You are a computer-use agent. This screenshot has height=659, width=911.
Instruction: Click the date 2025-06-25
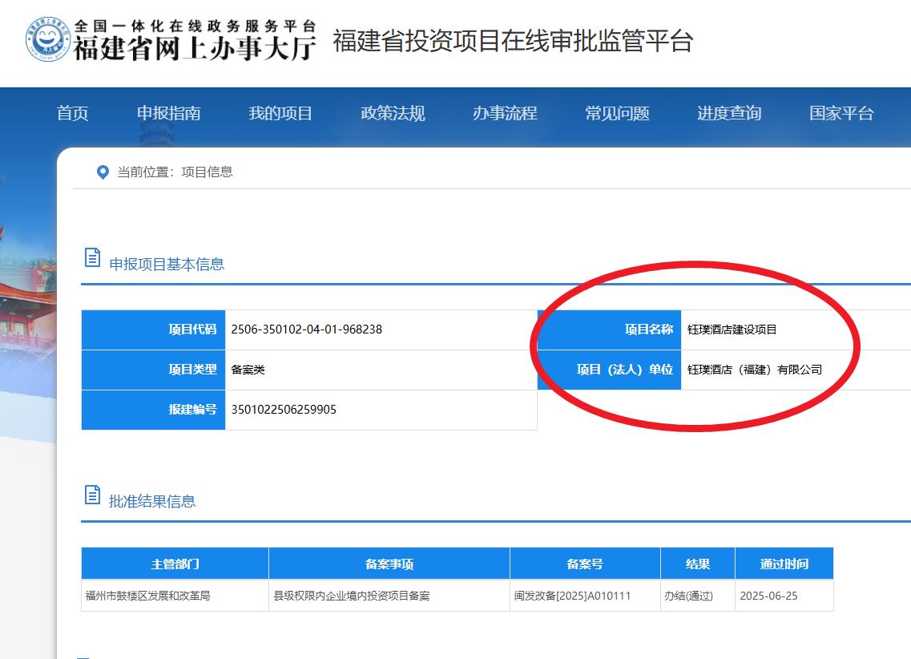pos(768,596)
